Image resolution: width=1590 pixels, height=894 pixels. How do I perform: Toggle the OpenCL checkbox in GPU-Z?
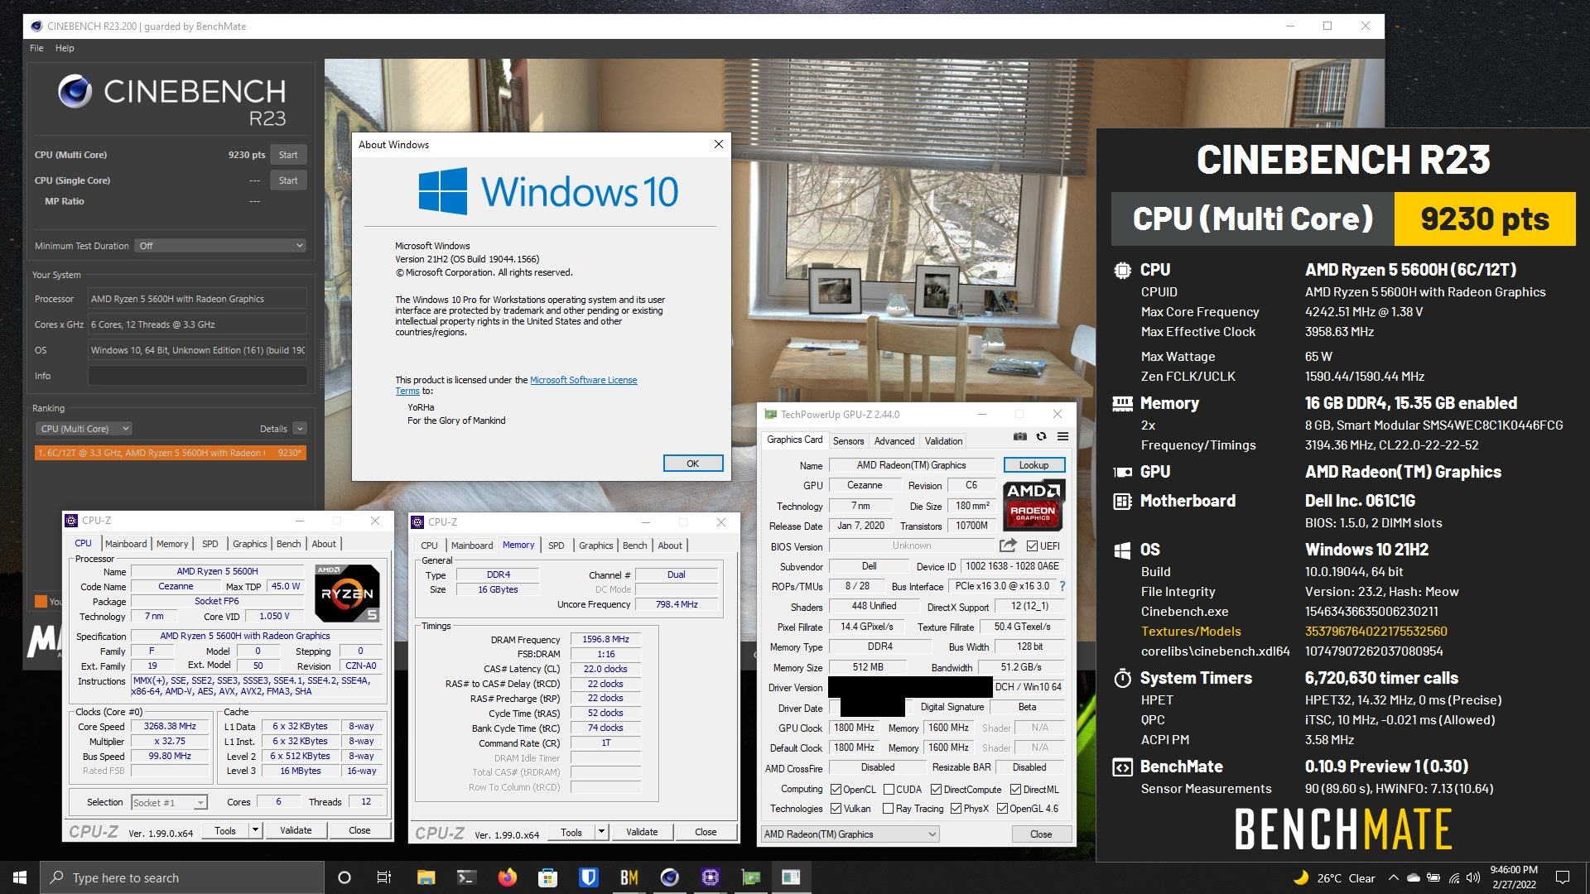coord(836,790)
